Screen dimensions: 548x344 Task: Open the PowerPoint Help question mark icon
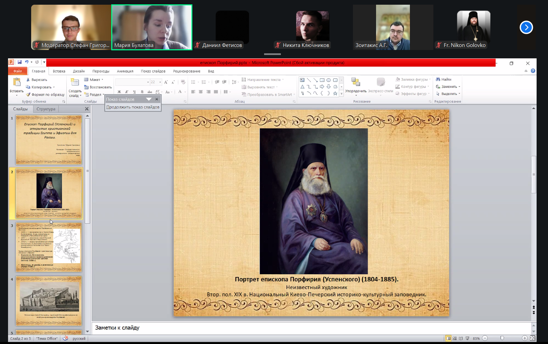tap(533, 71)
